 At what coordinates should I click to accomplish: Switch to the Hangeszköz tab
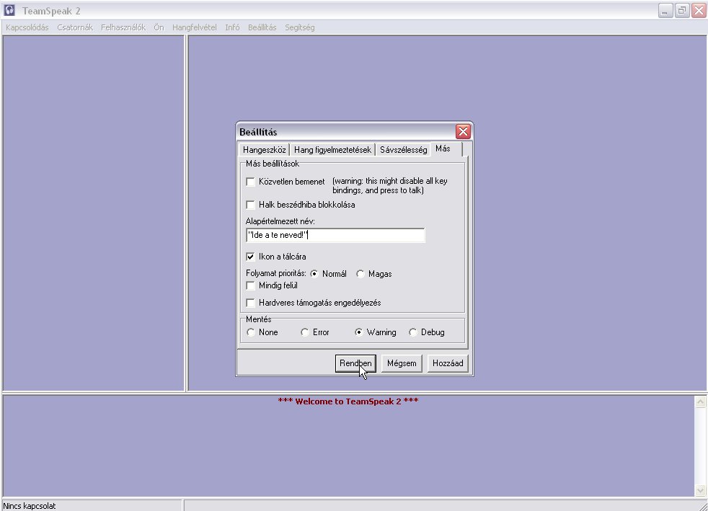(265, 150)
